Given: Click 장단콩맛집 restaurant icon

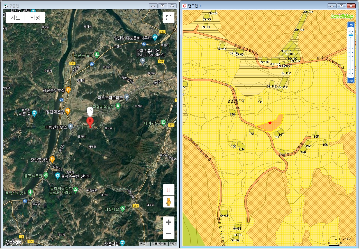Looking at the screenshot, I should coord(52,159).
